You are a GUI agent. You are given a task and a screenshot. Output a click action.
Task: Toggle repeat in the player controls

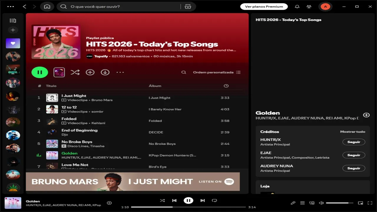(x=214, y=201)
